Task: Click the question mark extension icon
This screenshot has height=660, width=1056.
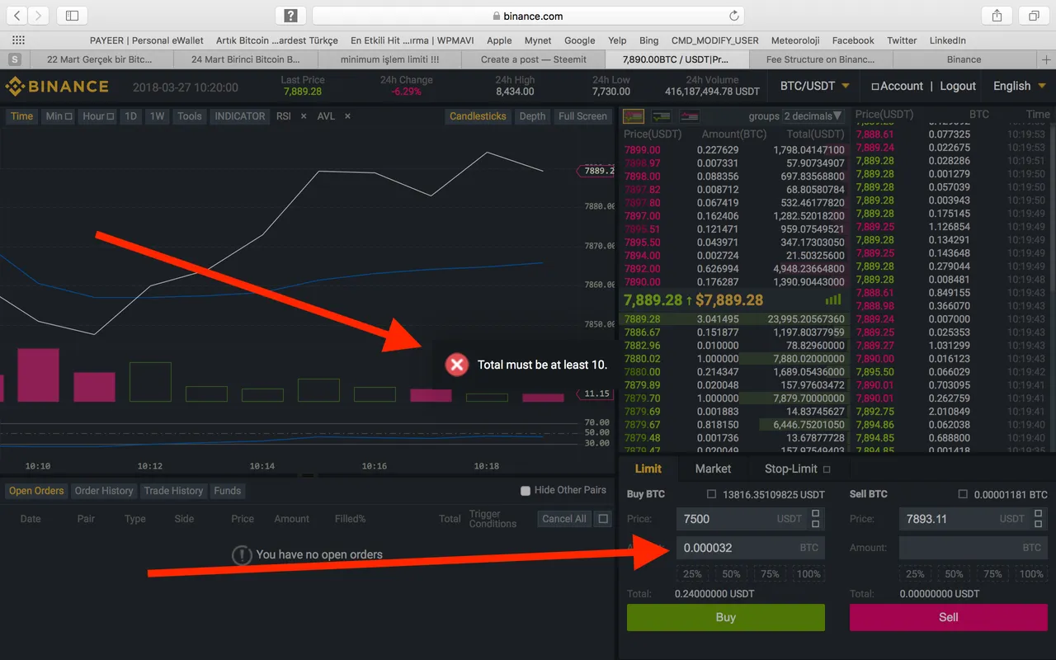Action: coord(290,16)
